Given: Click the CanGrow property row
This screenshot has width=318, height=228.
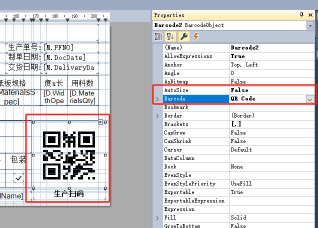Looking at the screenshot, I should pos(195,133).
